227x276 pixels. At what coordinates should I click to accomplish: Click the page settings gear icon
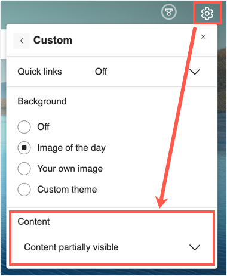207,13
